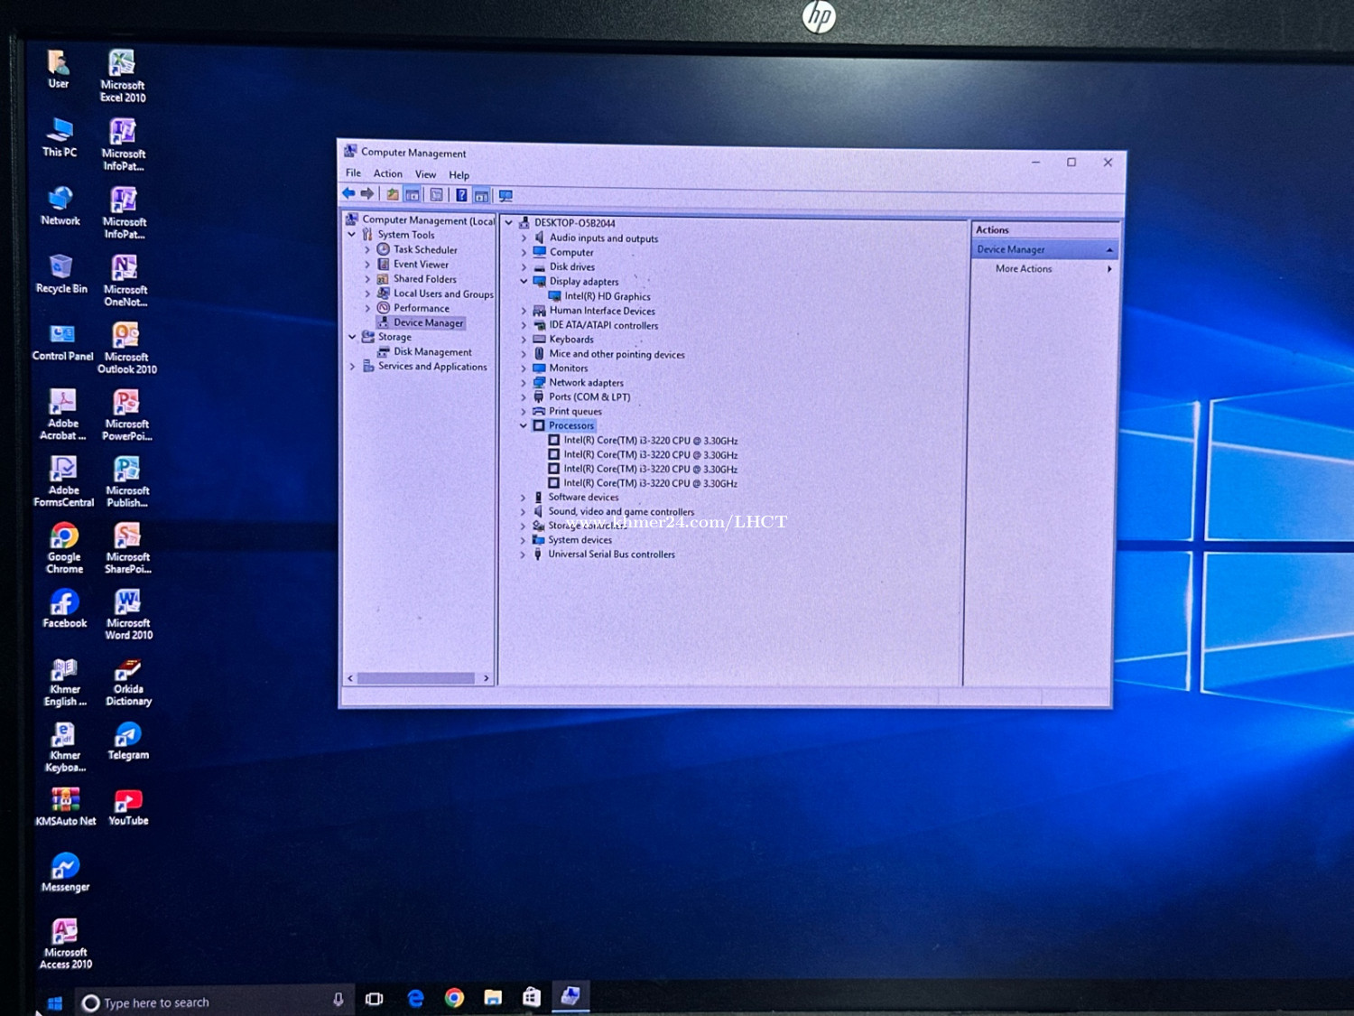The image size is (1354, 1016).
Task: Click the left pane horizontal scrollbar
Action: pyautogui.click(x=416, y=678)
